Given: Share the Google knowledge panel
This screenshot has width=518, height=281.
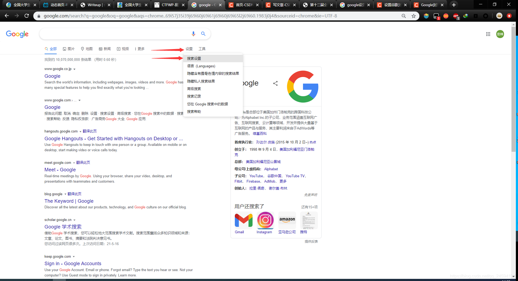Looking at the screenshot, I should (x=275, y=83).
